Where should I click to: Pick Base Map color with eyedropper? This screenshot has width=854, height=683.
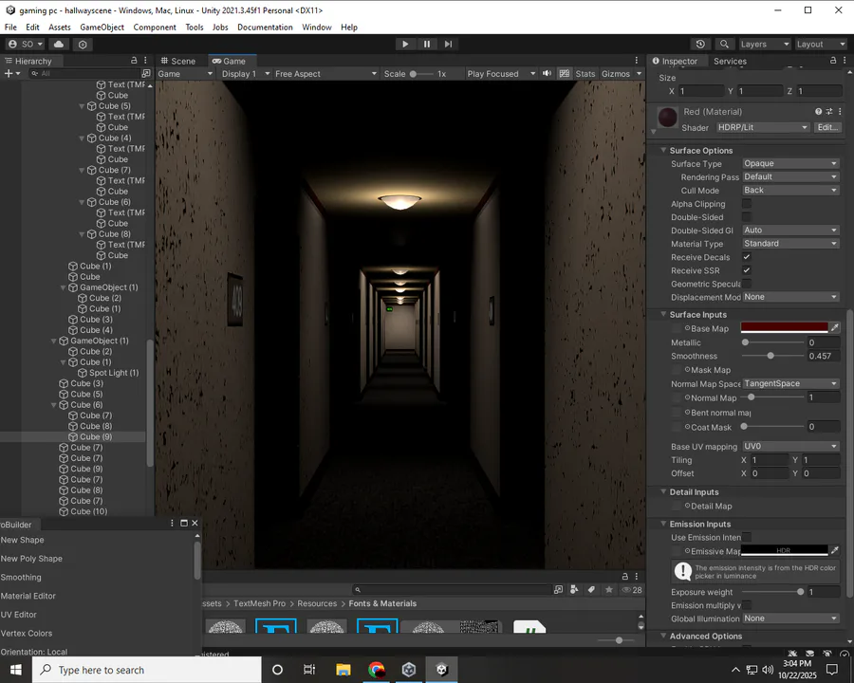(x=834, y=327)
